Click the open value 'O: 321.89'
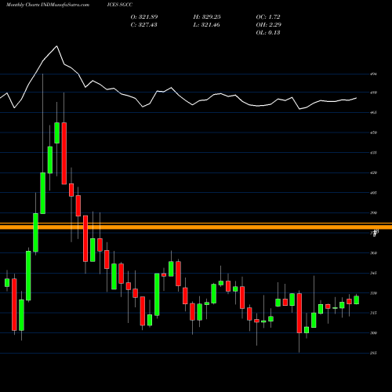Viewport: 392px width, 392px height. 144,17
